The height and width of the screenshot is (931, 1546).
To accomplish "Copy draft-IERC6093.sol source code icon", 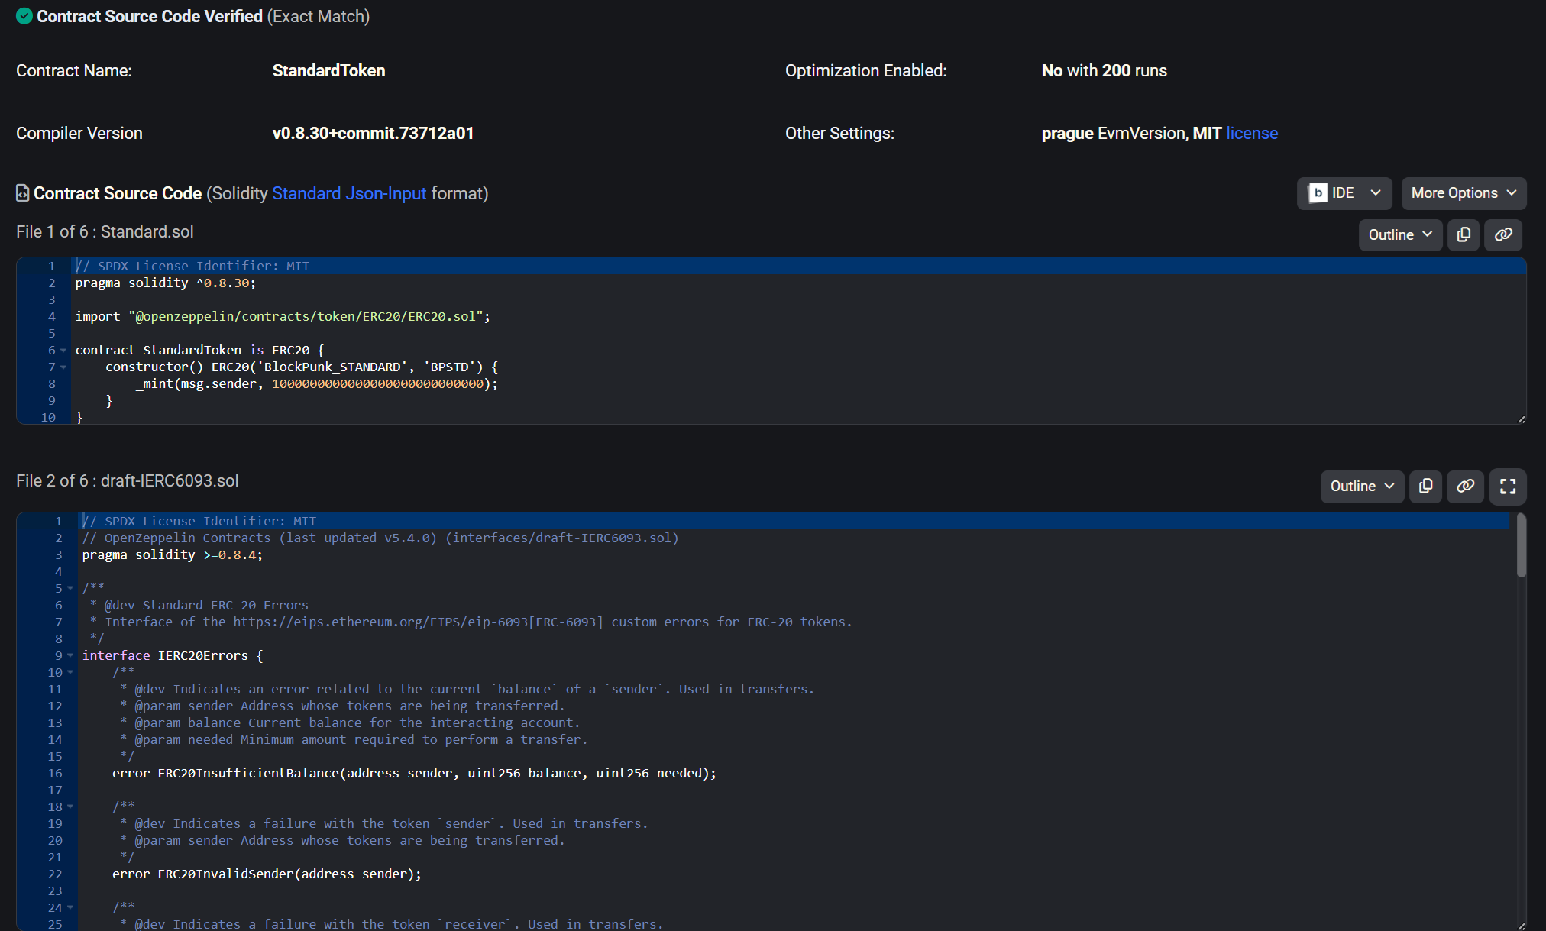I will click(1425, 486).
